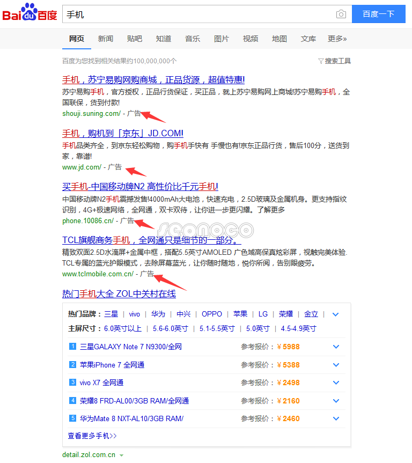Open the 更多 tab menu
The height and width of the screenshot is (463, 412).
tap(337, 39)
